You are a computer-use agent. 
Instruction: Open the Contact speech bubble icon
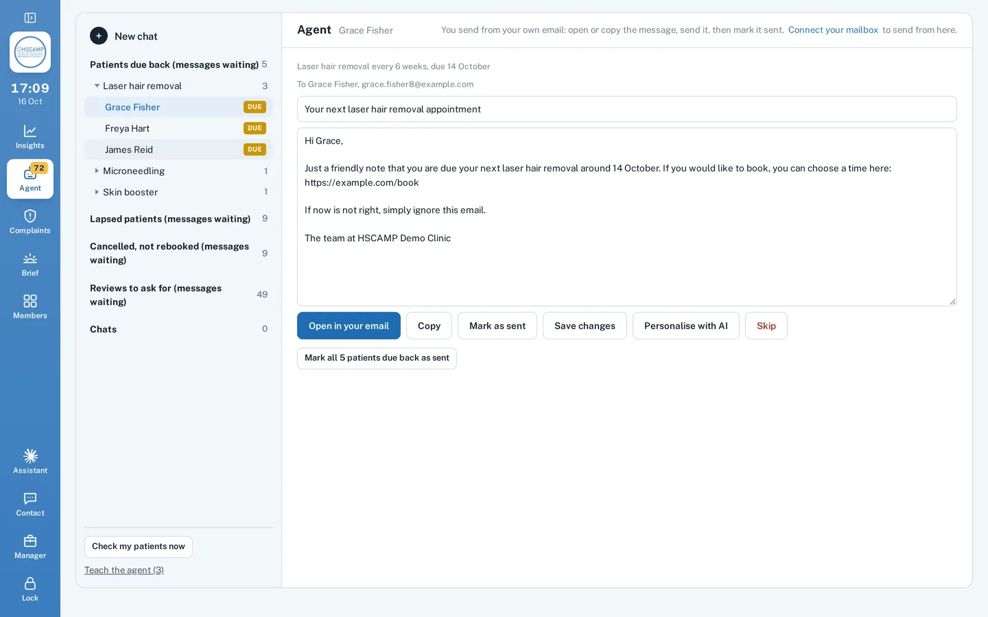[x=30, y=499]
